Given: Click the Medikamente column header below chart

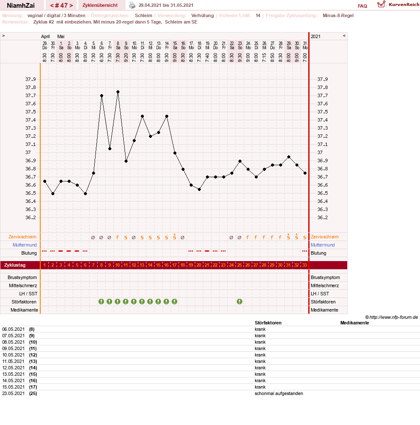Looking at the screenshot, I should 354,323.
